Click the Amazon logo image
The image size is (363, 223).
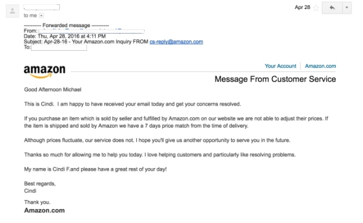point(44,71)
